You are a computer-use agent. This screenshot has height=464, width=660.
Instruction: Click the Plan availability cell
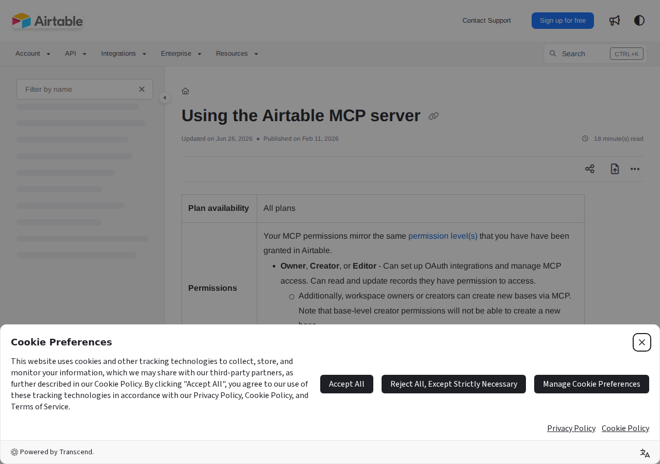point(219,208)
